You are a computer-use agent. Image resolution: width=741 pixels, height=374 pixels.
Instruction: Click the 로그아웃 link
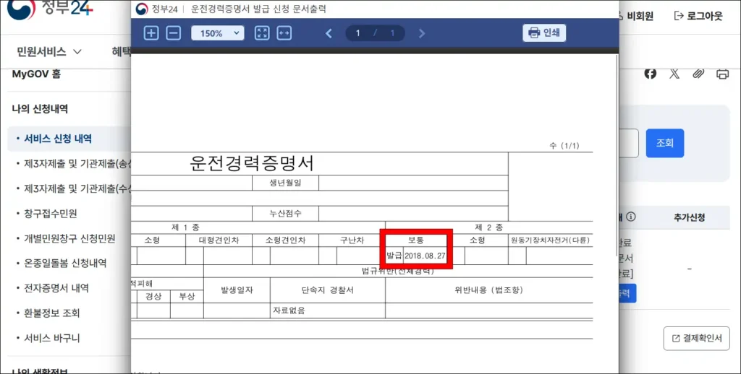tap(698, 16)
